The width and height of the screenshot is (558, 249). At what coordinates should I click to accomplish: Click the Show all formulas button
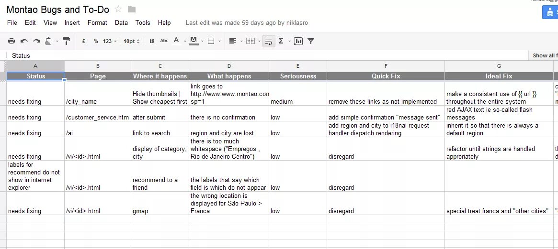[x=545, y=55]
